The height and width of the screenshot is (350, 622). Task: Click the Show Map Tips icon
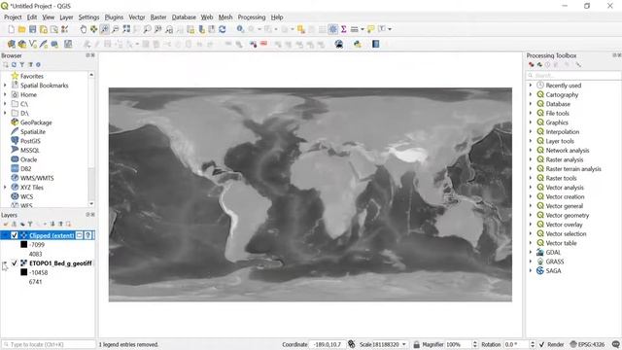tap(371, 29)
